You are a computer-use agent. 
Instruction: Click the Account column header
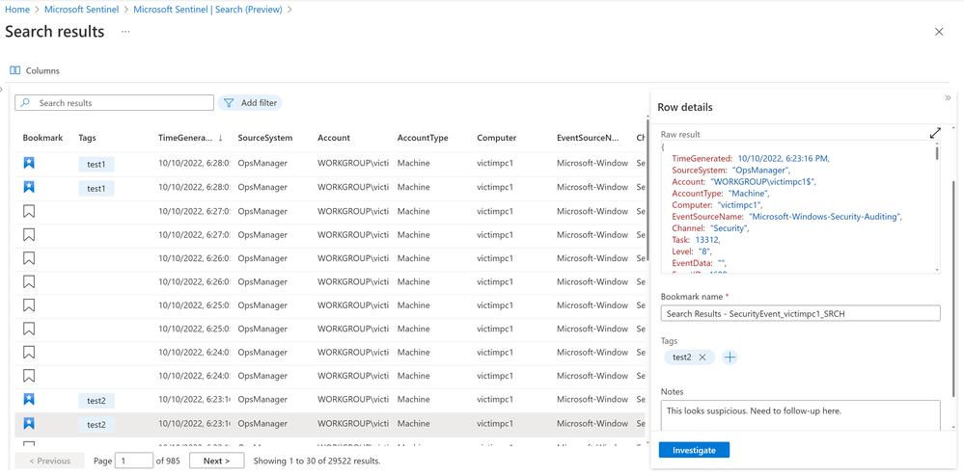[334, 138]
